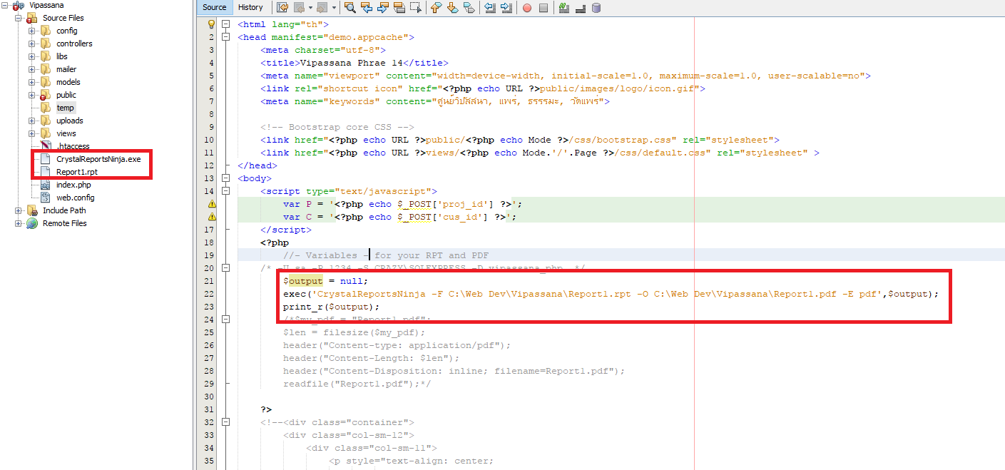The height and width of the screenshot is (470, 1005).
Task: Select web.config in project tree
Action: [x=75, y=198]
